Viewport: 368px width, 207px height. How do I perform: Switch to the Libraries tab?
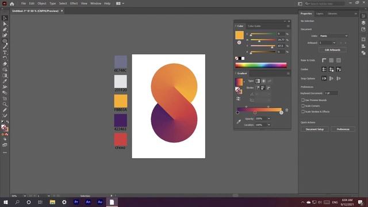[332, 14]
